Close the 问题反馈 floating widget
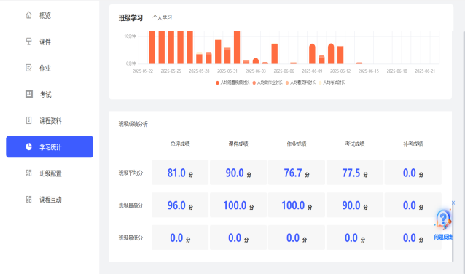Screen dimensions: 465x274 pyautogui.click(x=453, y=203)
